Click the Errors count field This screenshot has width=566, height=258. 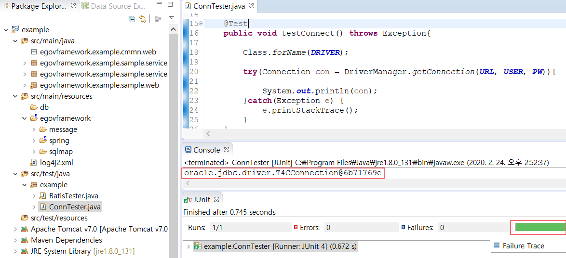pyautogui.click(x=361, y=227)
